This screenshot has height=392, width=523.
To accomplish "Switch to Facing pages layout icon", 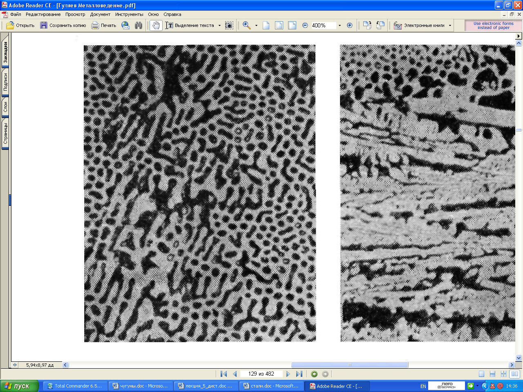I will point(515,374).
